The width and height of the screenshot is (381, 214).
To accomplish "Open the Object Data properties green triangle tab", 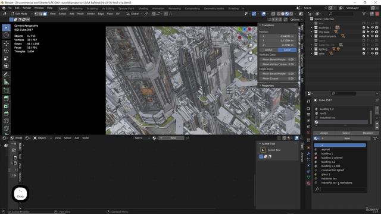I will [x=308, y=177].
